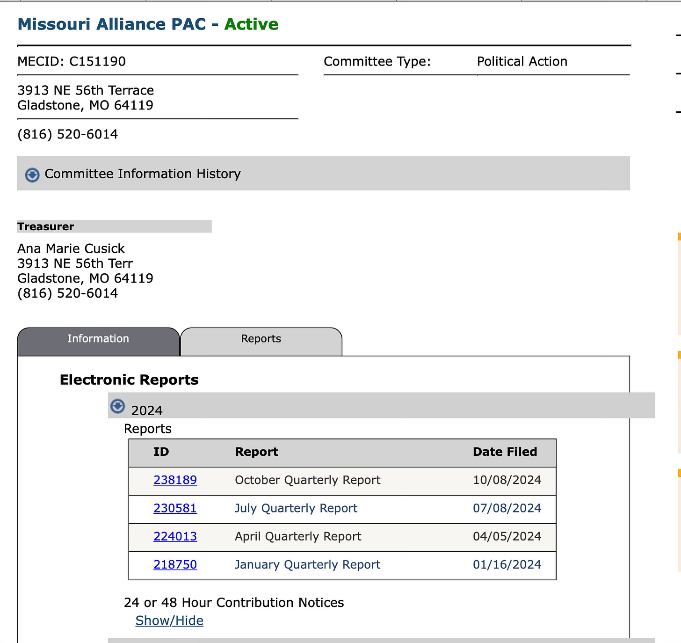
Task: Click 24 or 48 Hour Contribution Notices text
Action: coord(234,602)
